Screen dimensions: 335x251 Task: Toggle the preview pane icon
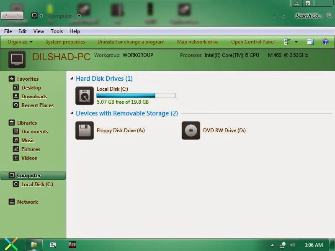[x=310, y=41]
